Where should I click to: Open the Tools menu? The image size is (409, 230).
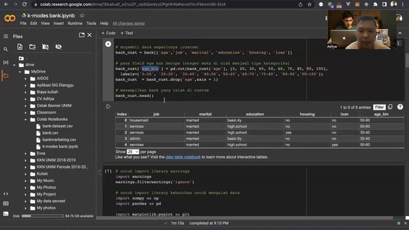tap(91, 24)
